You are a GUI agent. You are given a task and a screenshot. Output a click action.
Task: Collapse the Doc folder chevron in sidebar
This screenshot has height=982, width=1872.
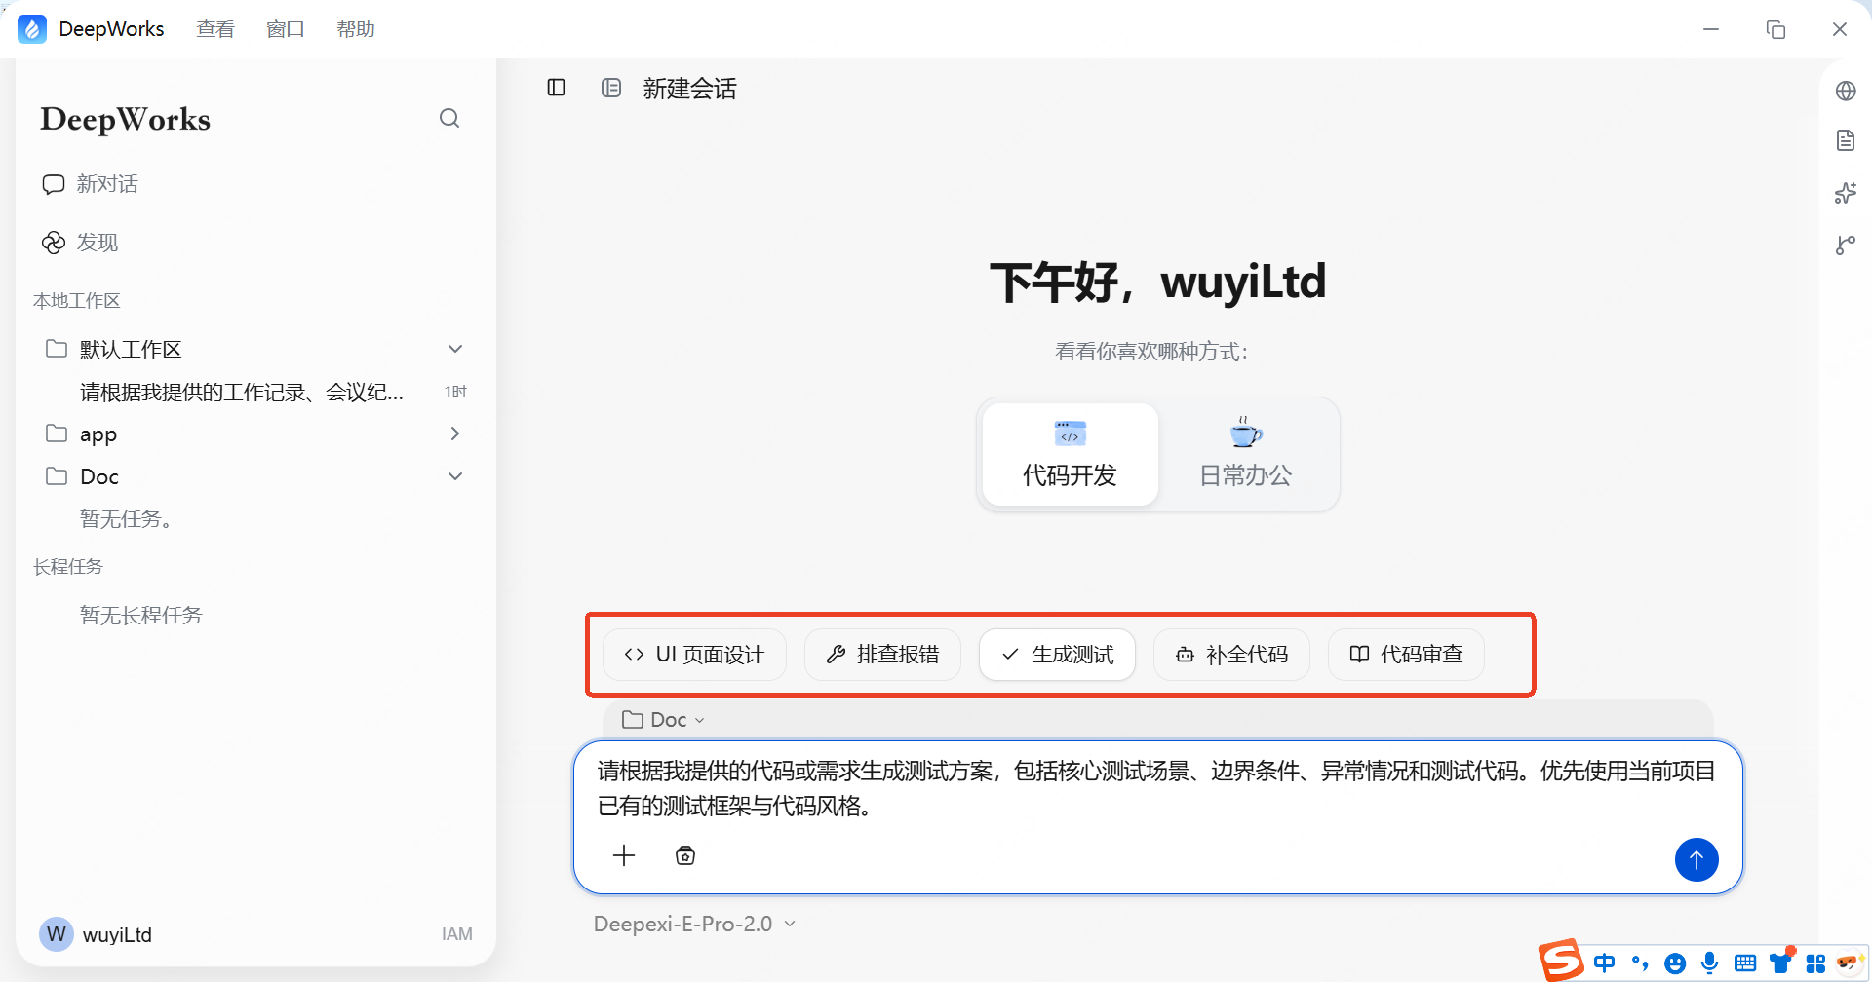(455, 476)
